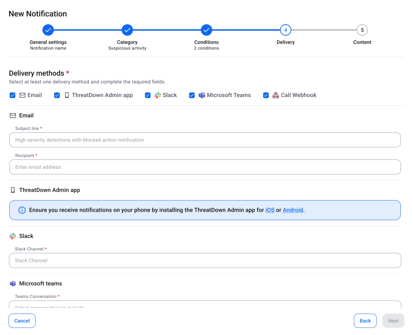This screenshot has width=413, height=335.
Task: Click the phone icon beside ThreatDown Admin app heading
Action: click(13, 190)
